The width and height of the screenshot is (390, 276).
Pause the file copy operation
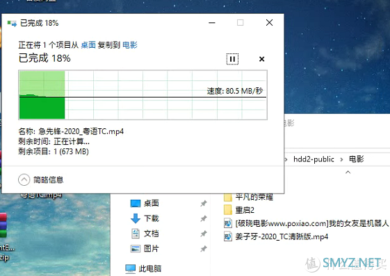click(x=232, y=59)
